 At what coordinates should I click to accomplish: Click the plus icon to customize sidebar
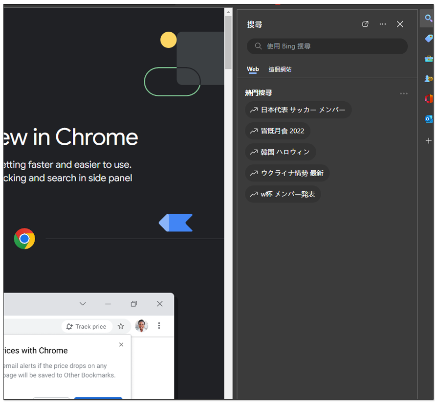[428, 141]
